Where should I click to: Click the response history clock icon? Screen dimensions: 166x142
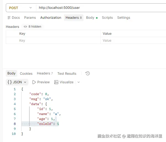pos(87,73)
